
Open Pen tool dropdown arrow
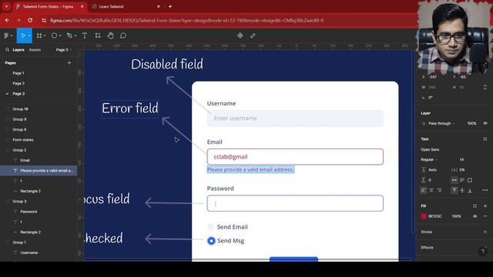coord(75,36)
